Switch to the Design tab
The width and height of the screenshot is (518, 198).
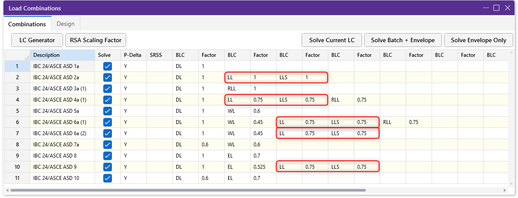click(65, 24)
